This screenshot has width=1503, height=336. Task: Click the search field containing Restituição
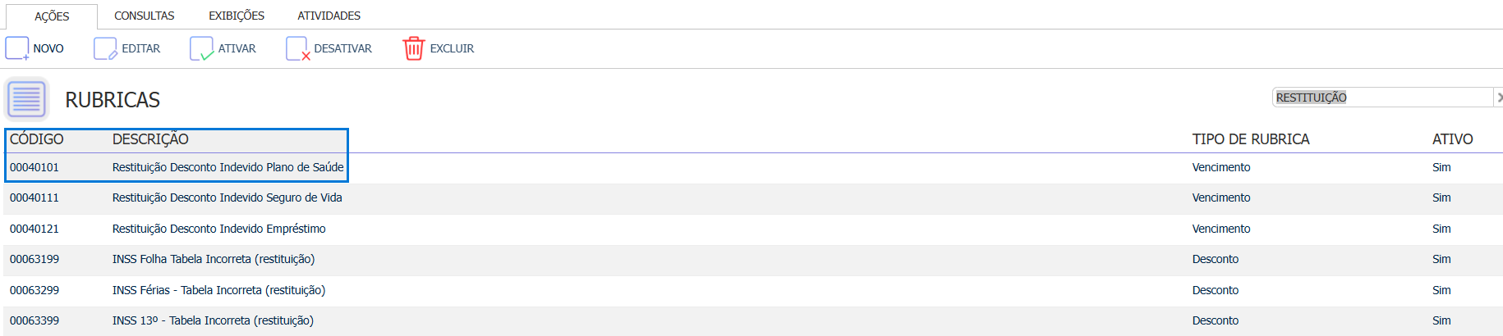coord(1380,98)
